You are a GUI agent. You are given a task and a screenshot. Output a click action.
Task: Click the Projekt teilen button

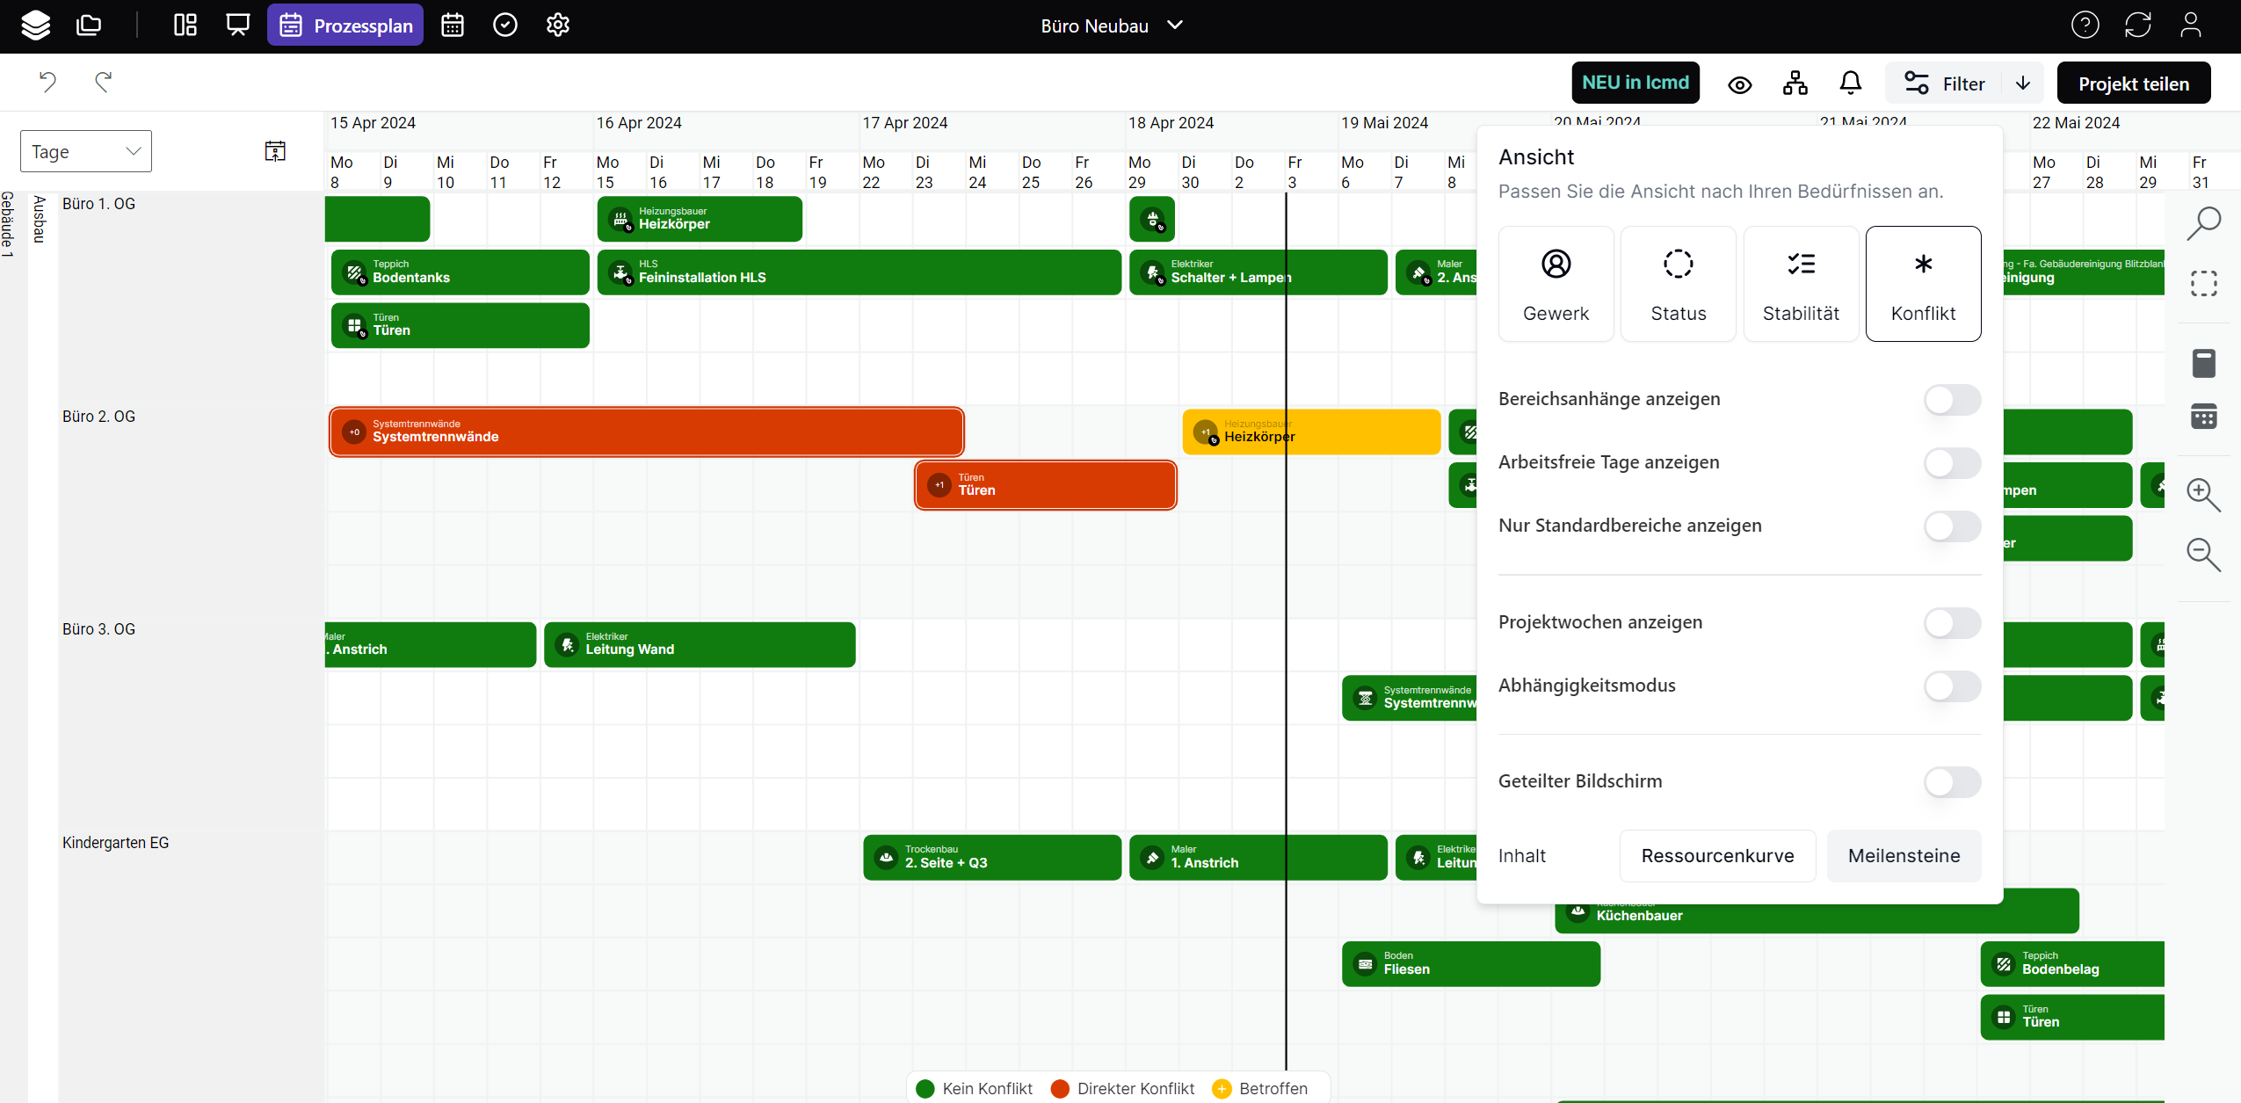click(x=2133, y=83)
